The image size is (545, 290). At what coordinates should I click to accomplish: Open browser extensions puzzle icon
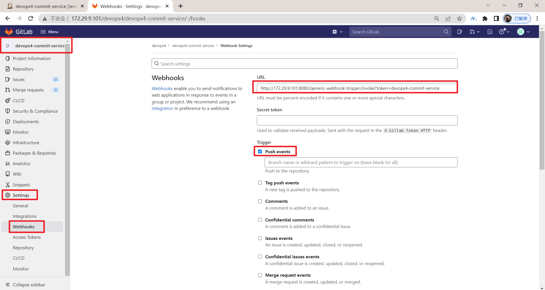pos(485,18)
